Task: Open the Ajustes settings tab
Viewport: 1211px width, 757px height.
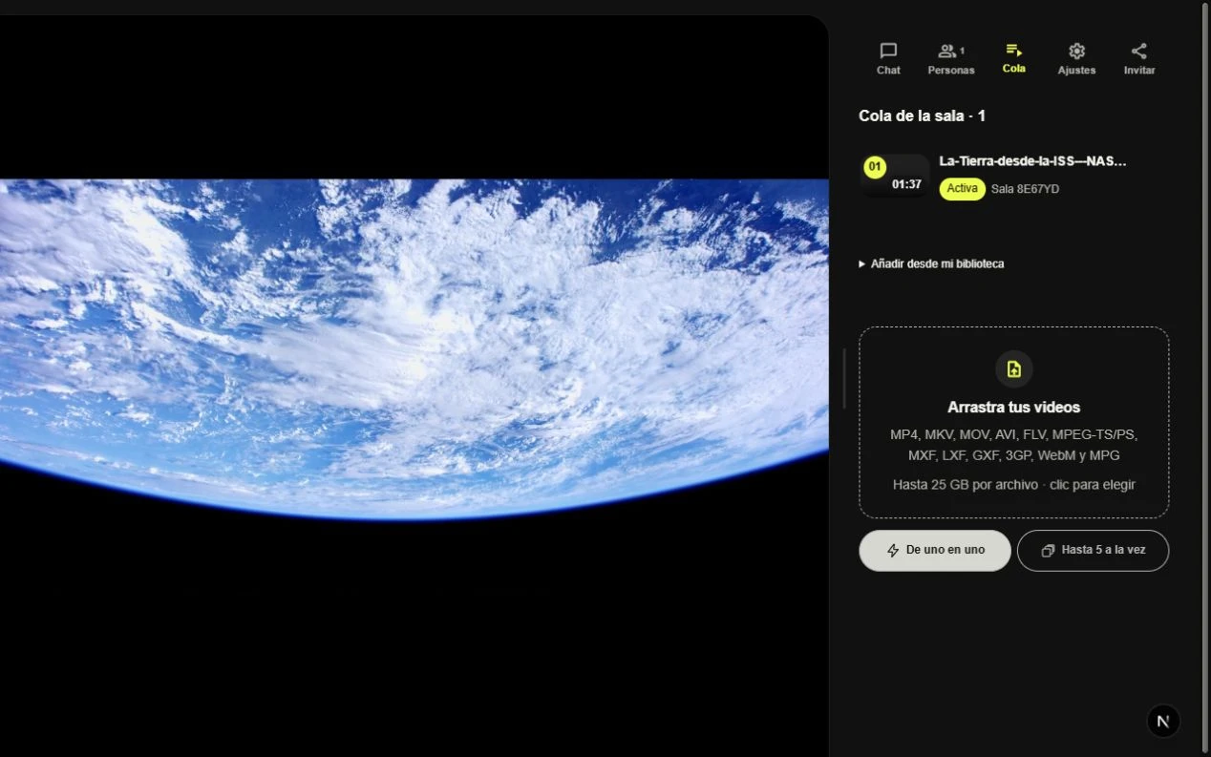Action: click(1076, 58)
